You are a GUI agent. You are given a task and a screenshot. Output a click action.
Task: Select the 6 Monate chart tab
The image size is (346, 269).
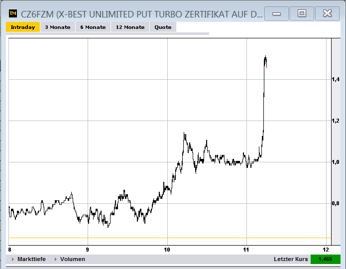93,27
